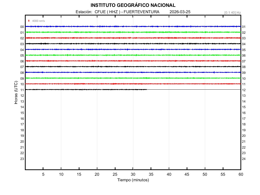Click where the hour 11 trace signal ends

click(147, 89)
